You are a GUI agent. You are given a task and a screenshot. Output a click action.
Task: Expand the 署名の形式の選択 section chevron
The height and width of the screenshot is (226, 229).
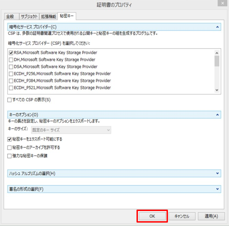217,189
